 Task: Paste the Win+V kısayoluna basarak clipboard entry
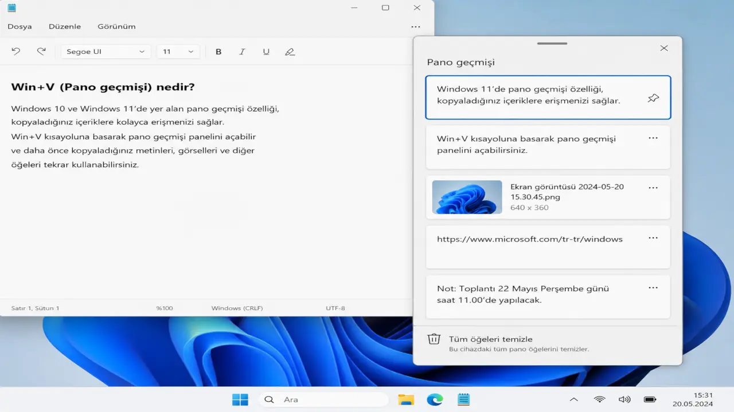coord(548,147)
